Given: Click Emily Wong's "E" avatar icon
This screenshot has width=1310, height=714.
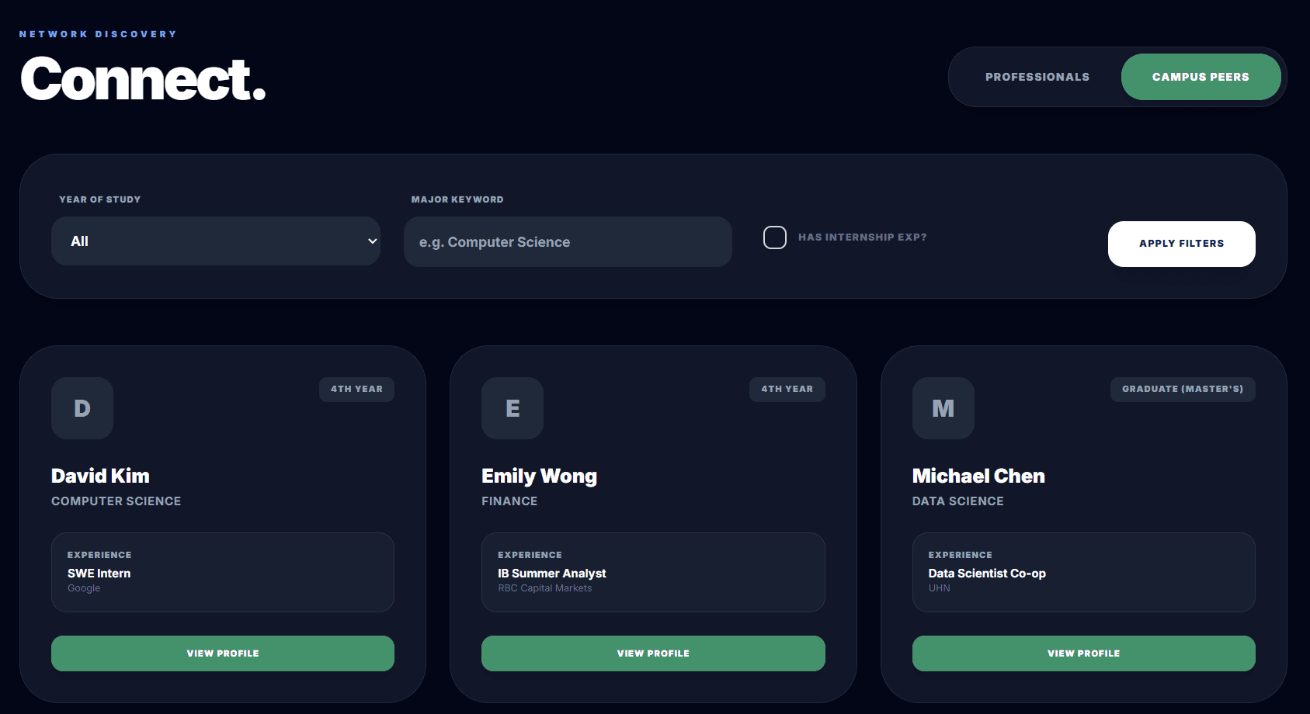Looking at the screenshot, I should pos(512,408).
